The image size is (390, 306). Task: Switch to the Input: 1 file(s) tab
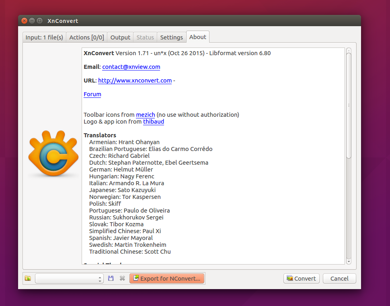(44, 37)
